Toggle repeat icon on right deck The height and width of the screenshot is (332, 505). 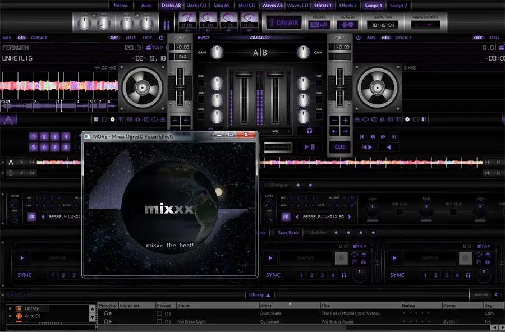[365, 119]
